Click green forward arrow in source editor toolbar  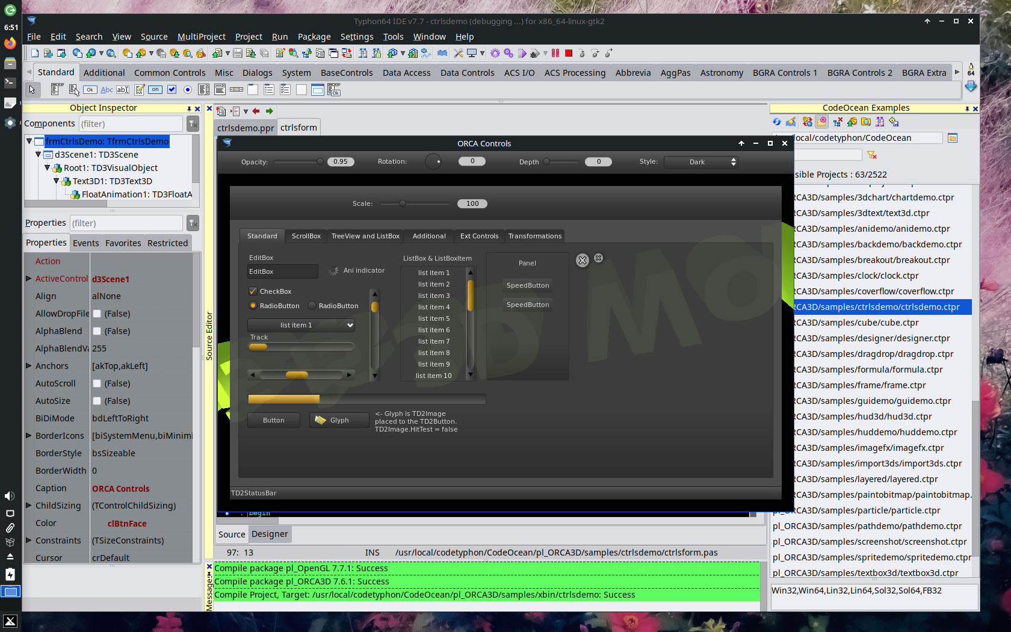(270, 111)
